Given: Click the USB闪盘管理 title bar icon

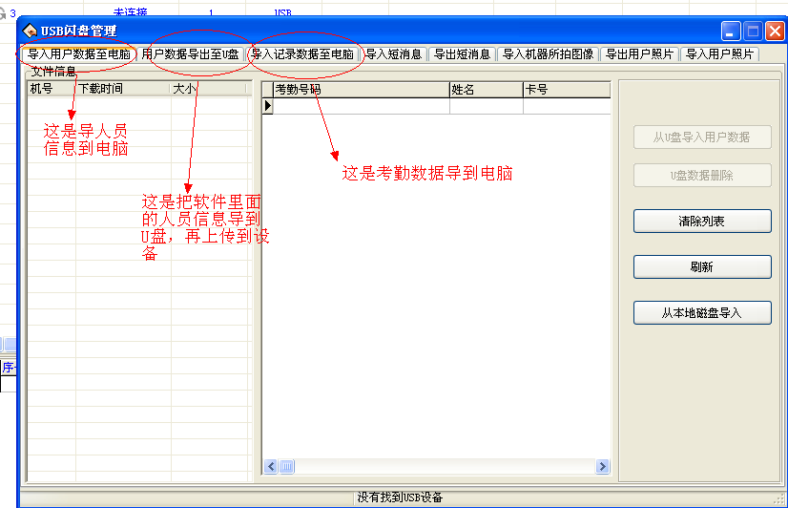Looking at the screenshot, I should coord(30,32).
